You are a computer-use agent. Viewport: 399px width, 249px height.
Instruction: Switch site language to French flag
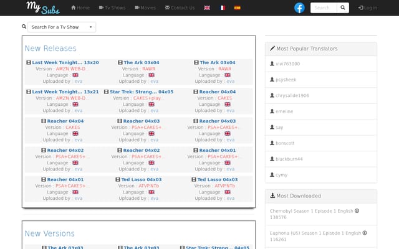223,8
